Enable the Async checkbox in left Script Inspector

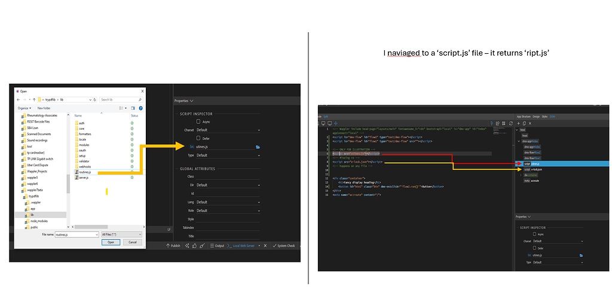[199, 121]
